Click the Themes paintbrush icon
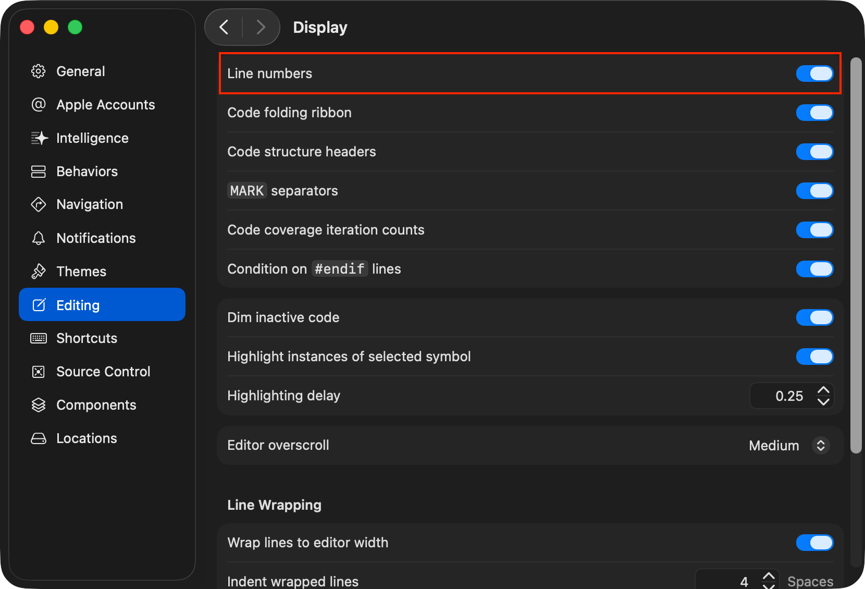Viewport: 865px width, 589px height. pos(39,272)
